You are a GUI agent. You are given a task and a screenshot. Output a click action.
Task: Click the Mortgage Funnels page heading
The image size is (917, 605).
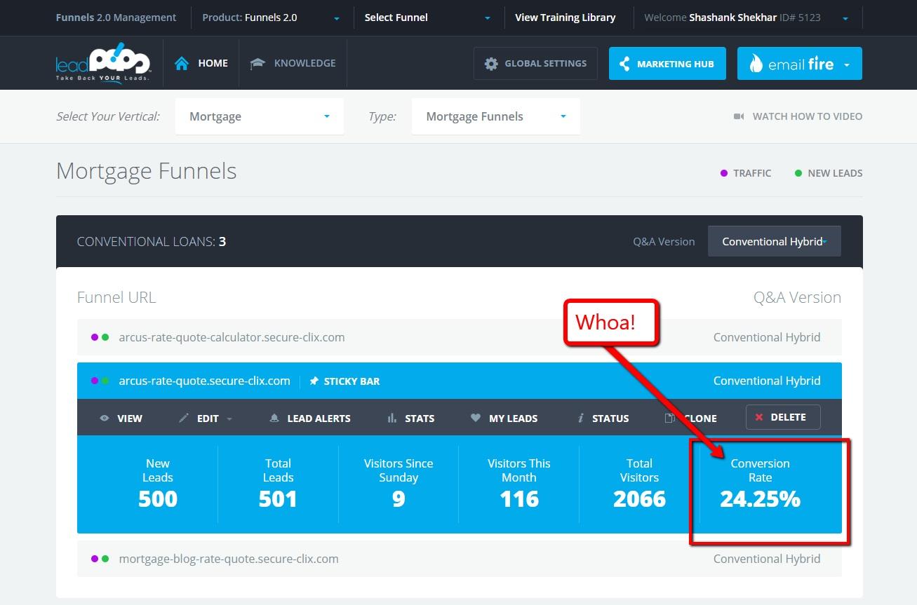pyautogui.click(x=147, y=171)
